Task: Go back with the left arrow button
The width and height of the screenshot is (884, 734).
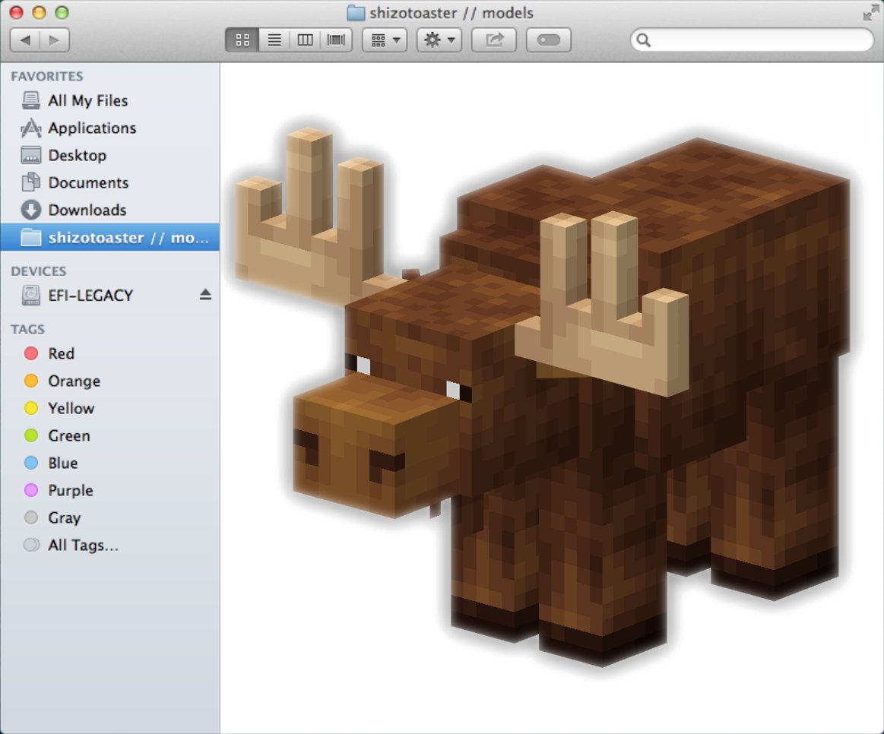Action: coord(25,40)
